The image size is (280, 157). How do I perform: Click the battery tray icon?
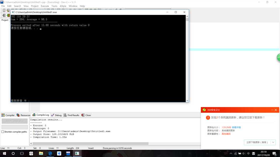coord(240,154)
